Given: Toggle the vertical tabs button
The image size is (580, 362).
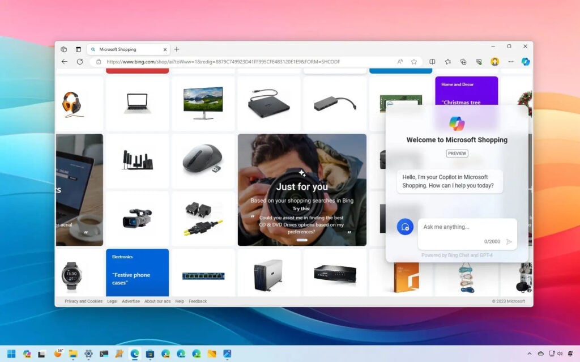Looking at the screenshot, I should tap(78, 49).
